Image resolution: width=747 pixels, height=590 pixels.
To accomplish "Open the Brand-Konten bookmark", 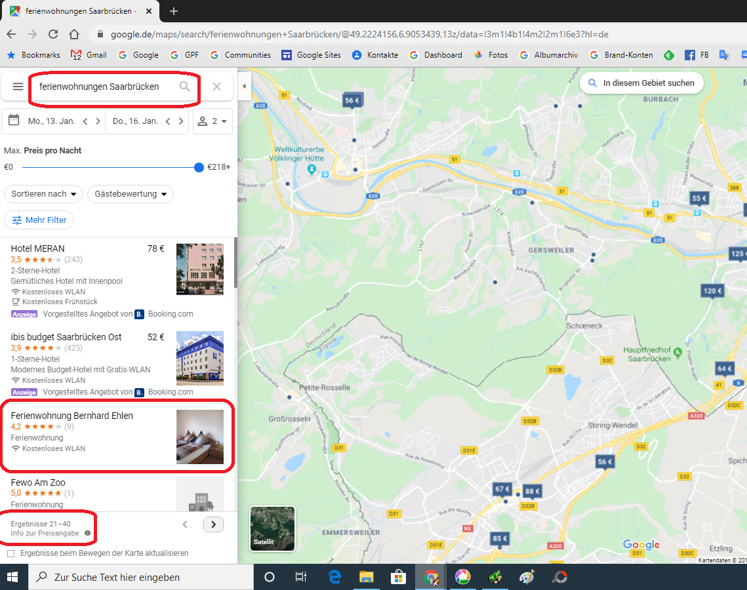I will pyautogui.click(x=621, y=55).
